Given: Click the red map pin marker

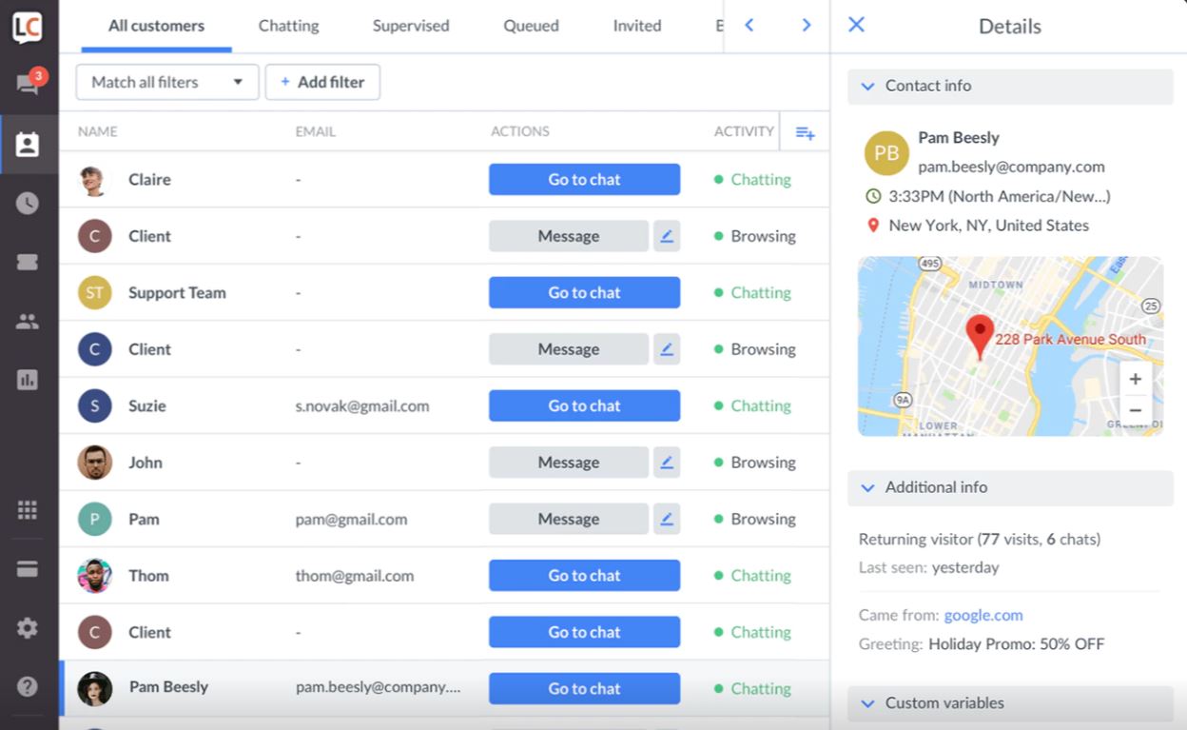Looking at the screenshot, I should click(x=980, y=338).
